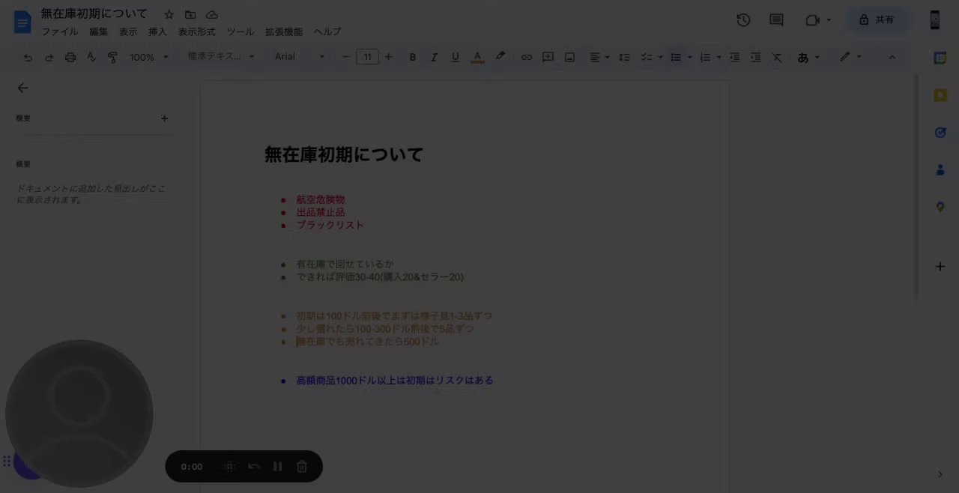Open the ツール menu
This screenshot has height=493, width=959.
pyautogui.click(x=240, y=32)
